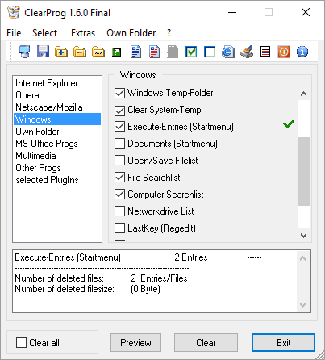Select Windows in category list

point(57,119)
